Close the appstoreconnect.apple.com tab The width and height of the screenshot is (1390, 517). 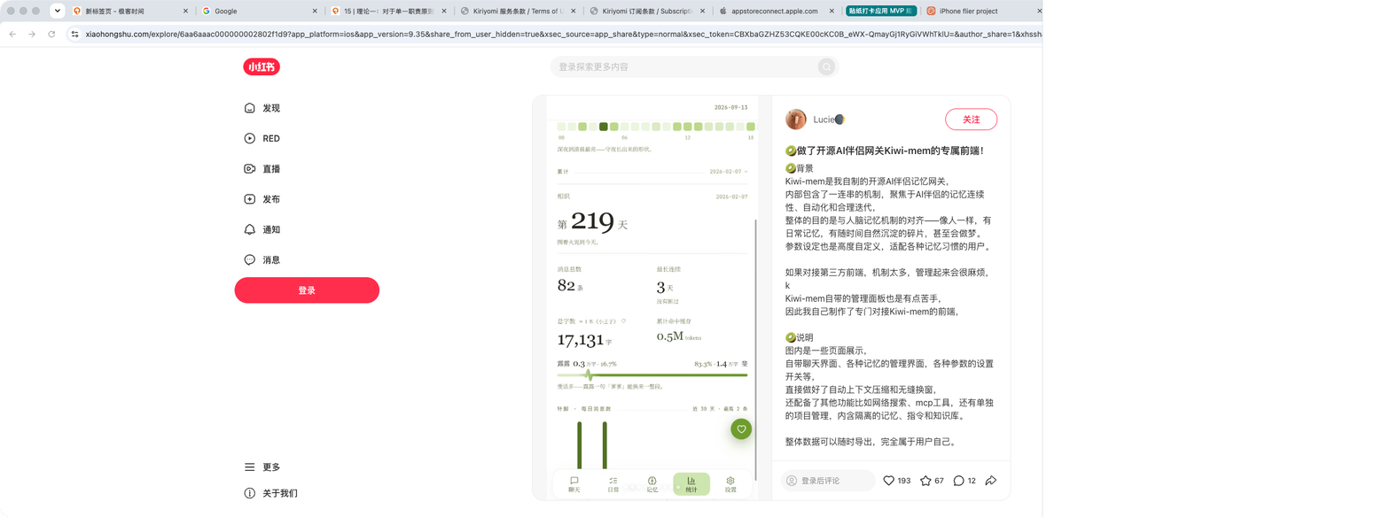click(832, 12)
